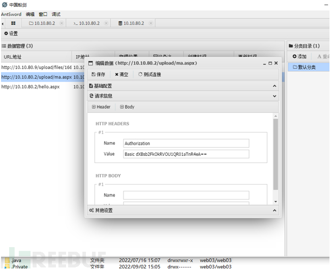Select the .Private folder row
This screenshot has width=331, height=272.
[118, 267]
